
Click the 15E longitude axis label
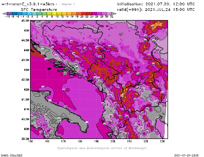point(31,141)
